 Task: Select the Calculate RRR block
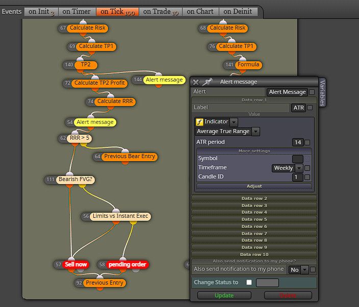115,101
